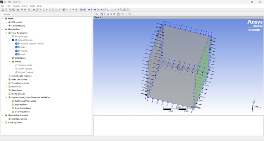The image size is (264, 141).
Task: Collapse the Default Domain node arrow
Action: coord(10,40)
